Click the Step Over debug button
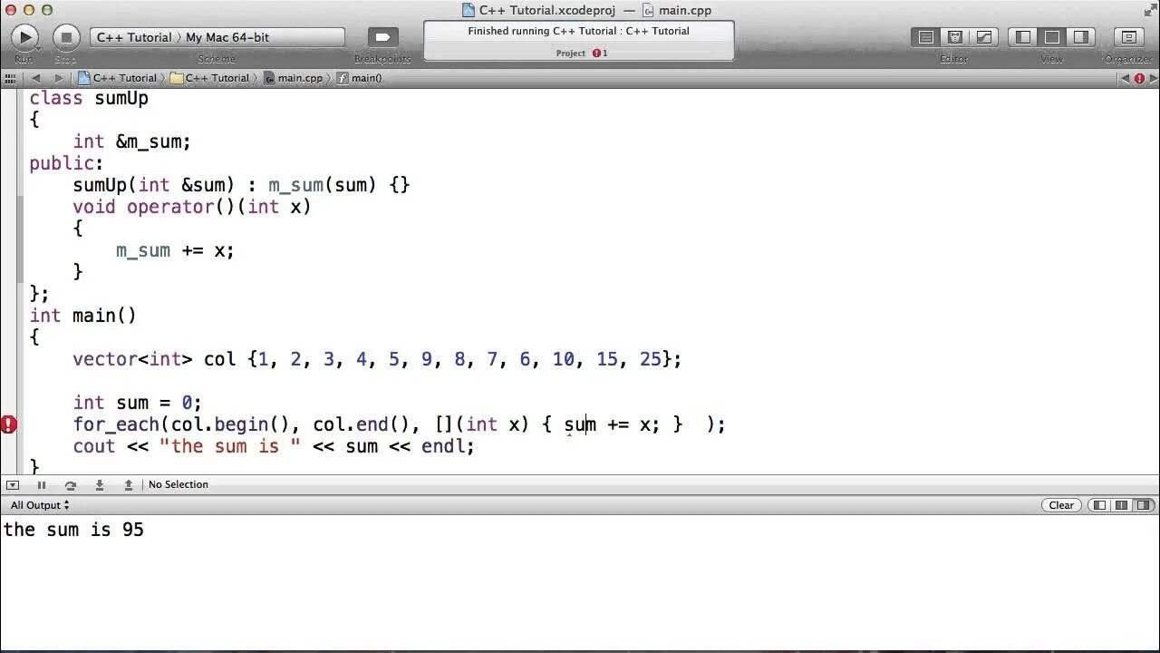Viewport: 1160px width, 653px height. coord(70,485)
